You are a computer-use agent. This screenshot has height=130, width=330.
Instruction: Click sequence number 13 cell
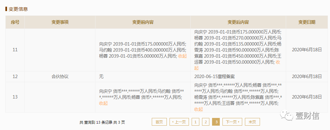(x=15, y=97)
